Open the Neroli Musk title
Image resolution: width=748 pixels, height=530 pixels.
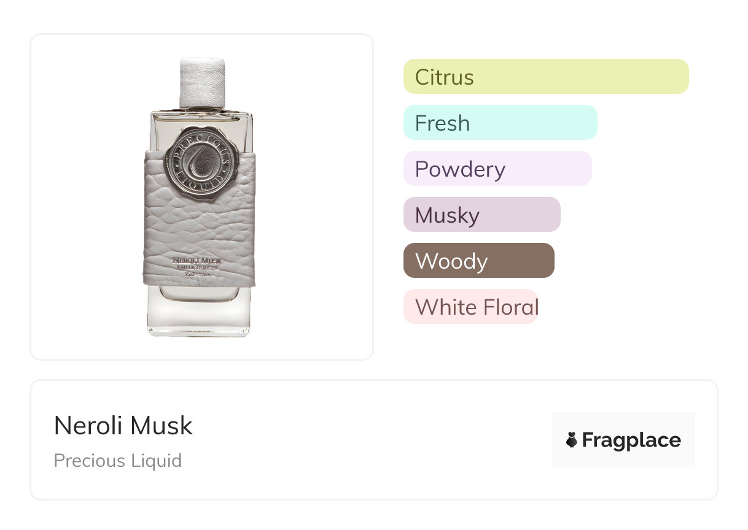click(123, 426)
